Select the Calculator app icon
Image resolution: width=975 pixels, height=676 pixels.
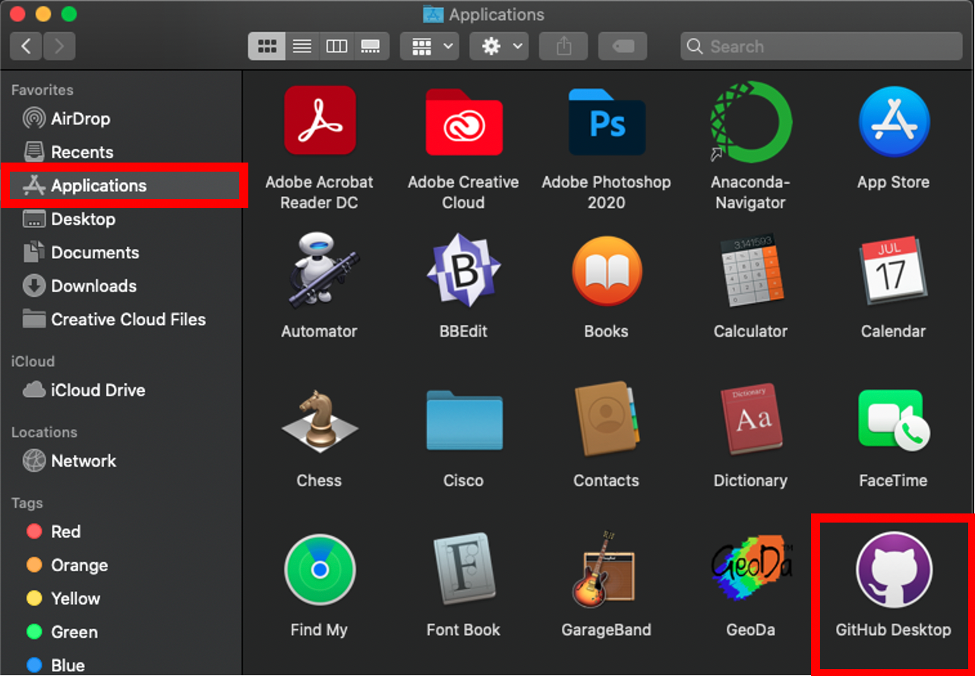[x=750, y=270]
